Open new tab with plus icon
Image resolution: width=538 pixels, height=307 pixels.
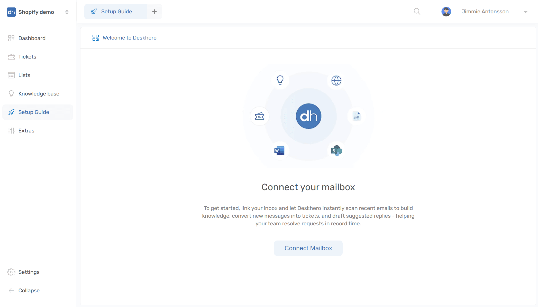coord(154,12)
